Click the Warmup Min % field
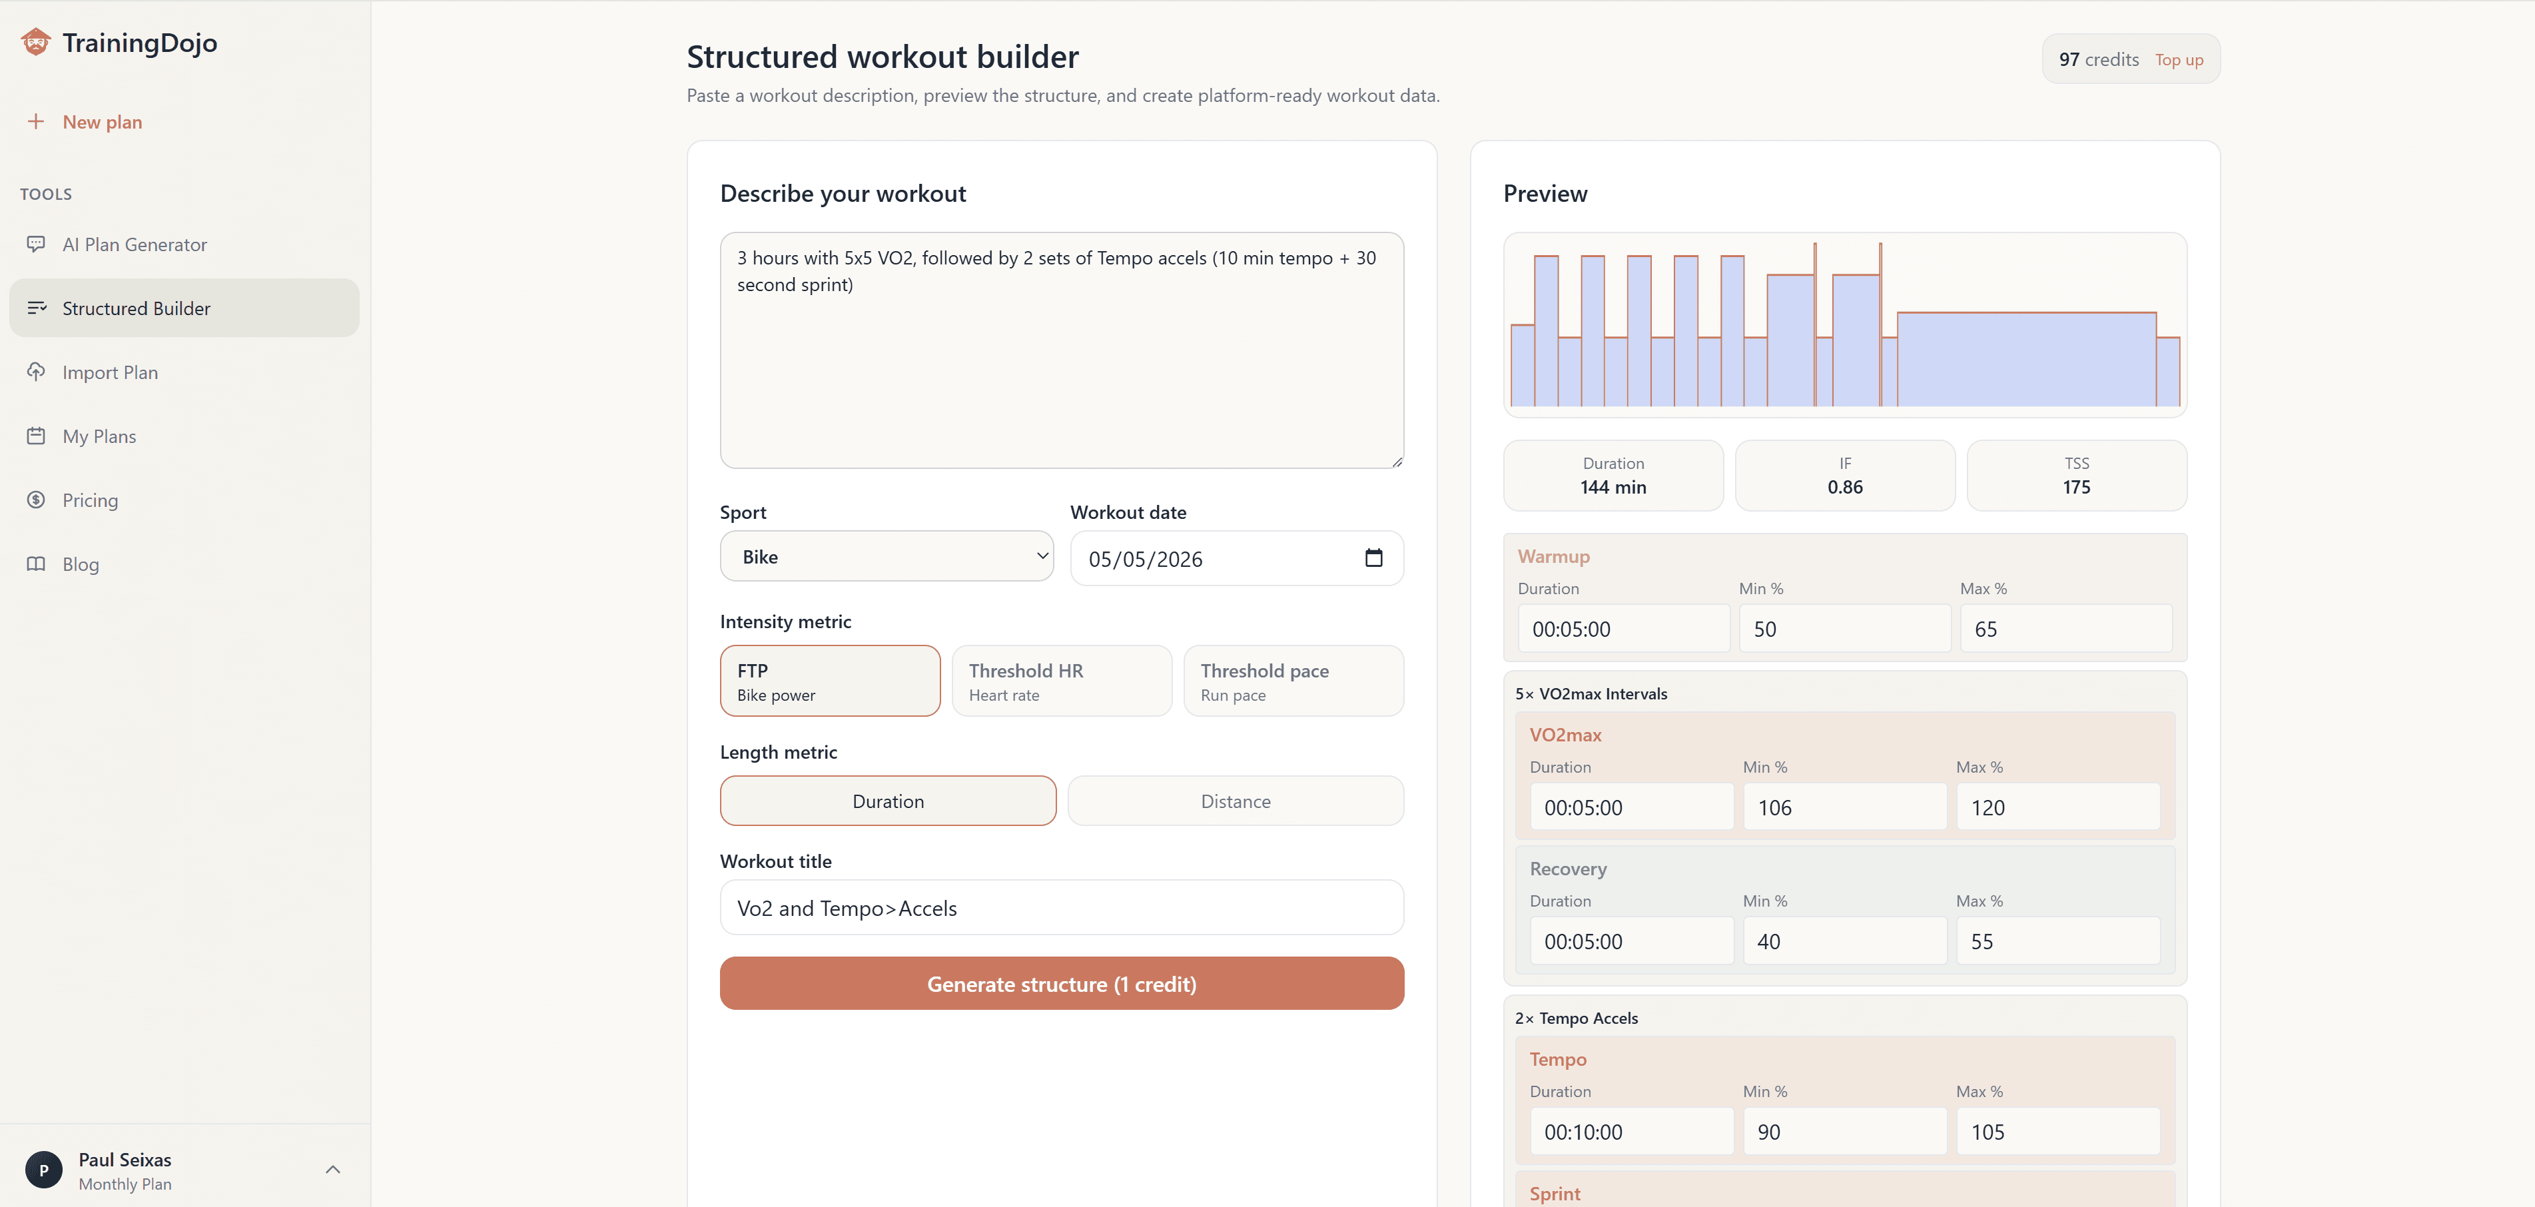 [1845, 628]
